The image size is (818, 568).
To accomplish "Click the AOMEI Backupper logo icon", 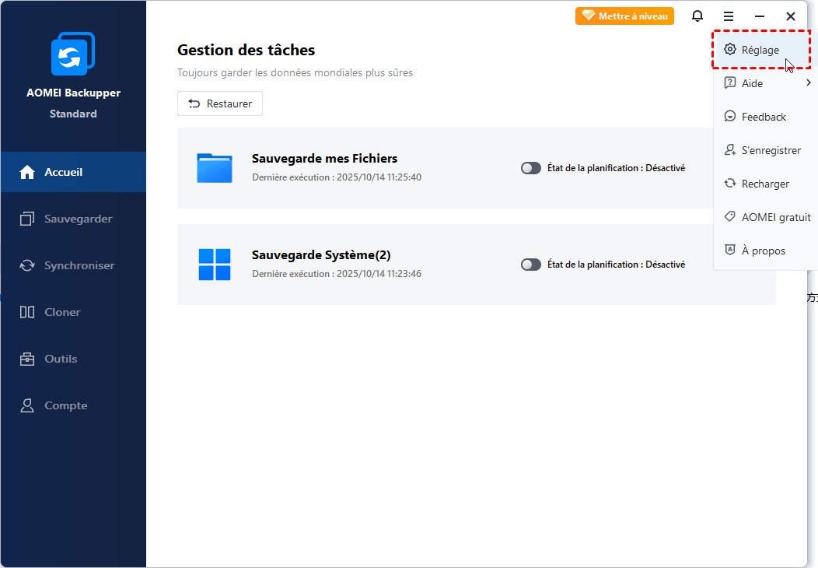I will [73, 54].
